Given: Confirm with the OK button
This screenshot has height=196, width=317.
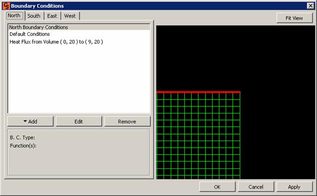Looking at the screenshot, I should [218, 187].
